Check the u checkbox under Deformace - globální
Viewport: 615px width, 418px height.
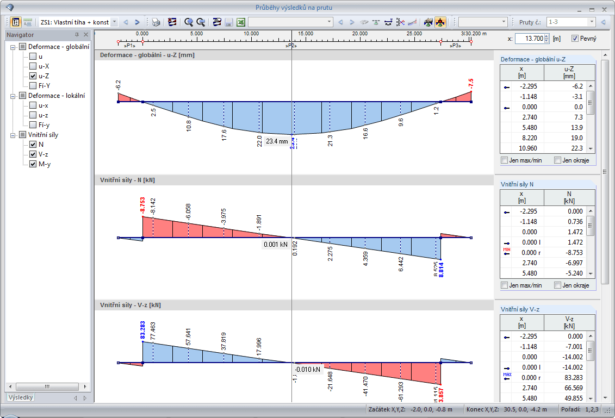pos(33,57)
